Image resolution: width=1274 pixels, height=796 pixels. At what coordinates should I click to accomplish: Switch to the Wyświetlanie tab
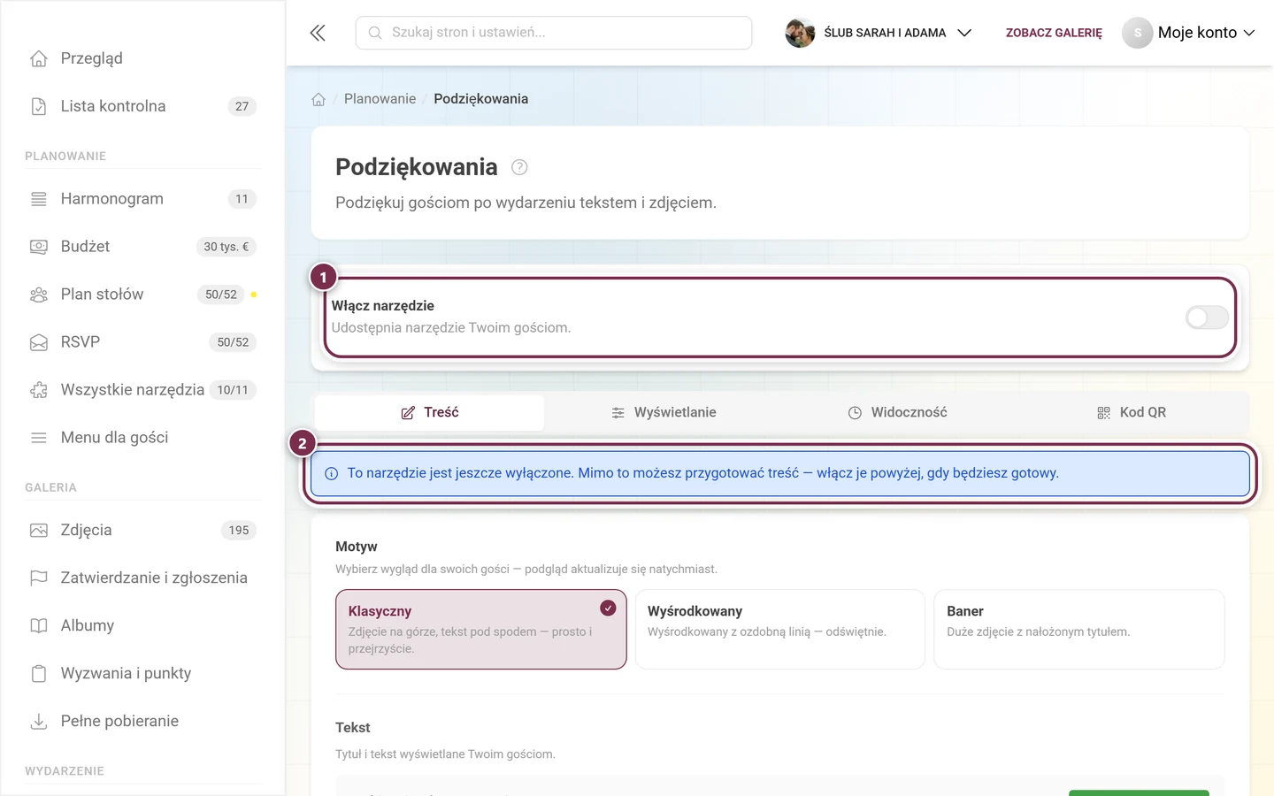[x=664, y=412]
